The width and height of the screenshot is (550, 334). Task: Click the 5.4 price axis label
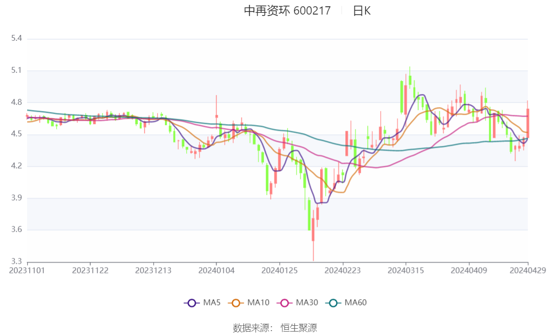coord(16,38)
